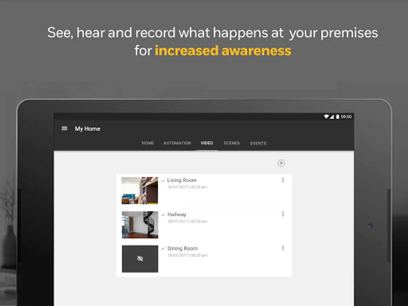Switch to the SCENES tab
The height and width of the screenshot is (306, 408).
click(x=232, y=143)
